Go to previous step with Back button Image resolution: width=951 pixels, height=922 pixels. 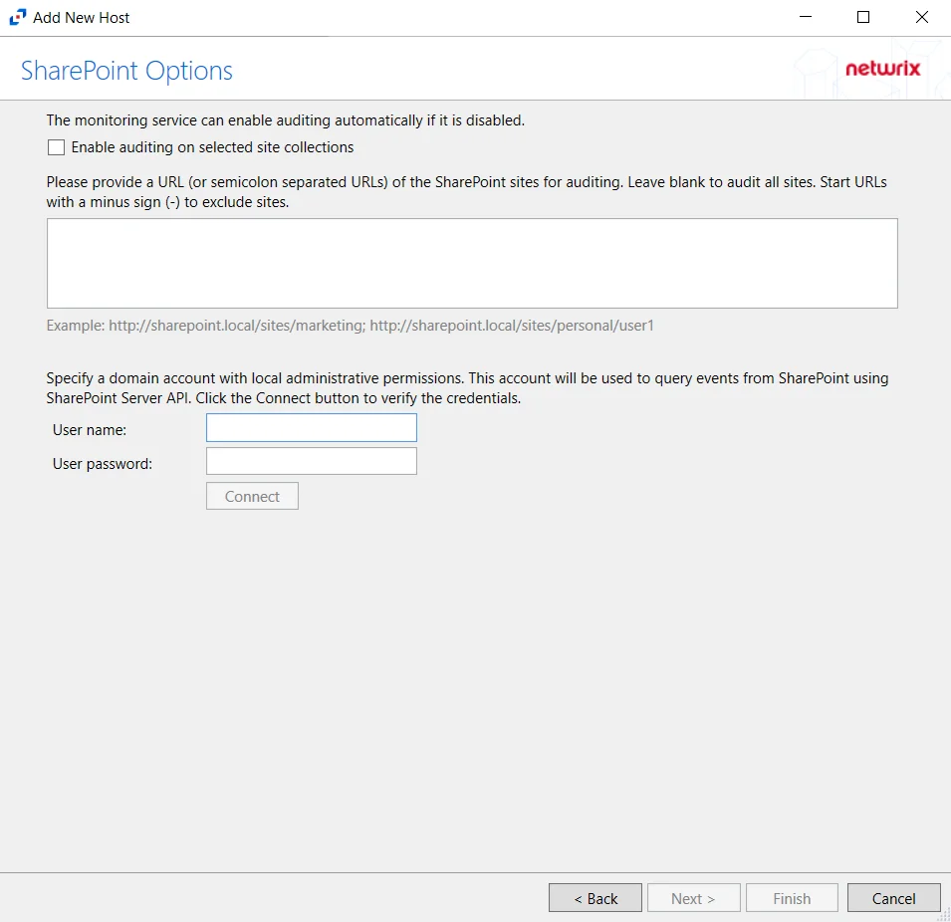click(594, 898)
